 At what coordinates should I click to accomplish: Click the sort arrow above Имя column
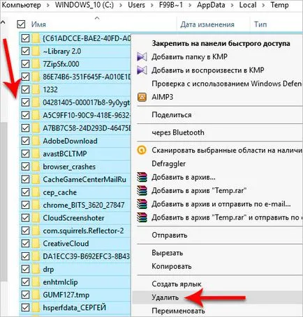[x=97, y=18]
